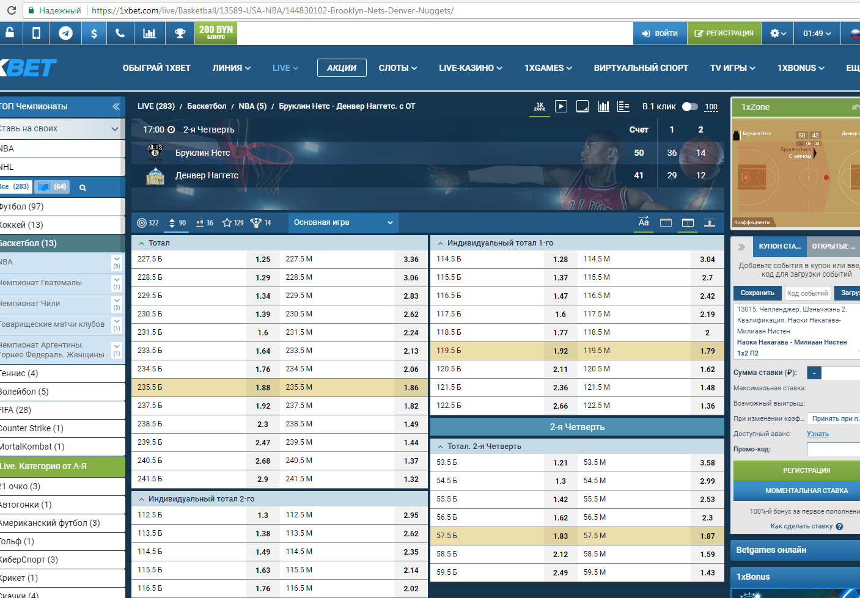
Task: Open the statistics bar chart icon in top bar
Action: tap(149, 34)
